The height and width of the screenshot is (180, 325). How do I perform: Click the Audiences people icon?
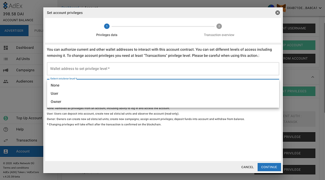coord(6,81)
